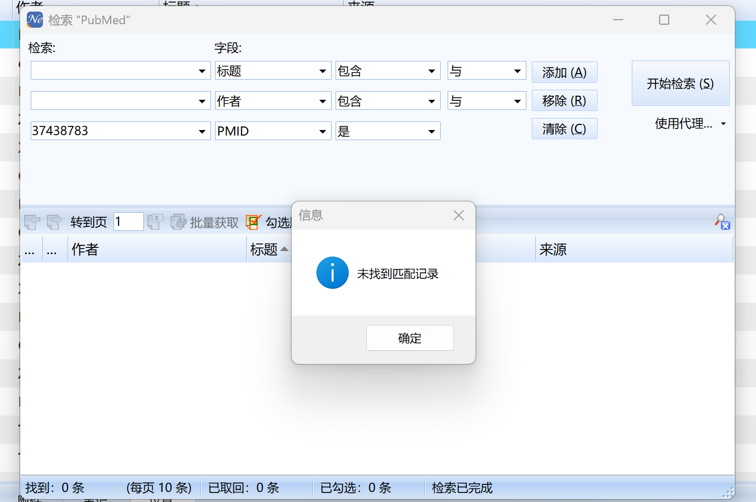Open the 标题 field dropdown in the first row

click(323, 71)
